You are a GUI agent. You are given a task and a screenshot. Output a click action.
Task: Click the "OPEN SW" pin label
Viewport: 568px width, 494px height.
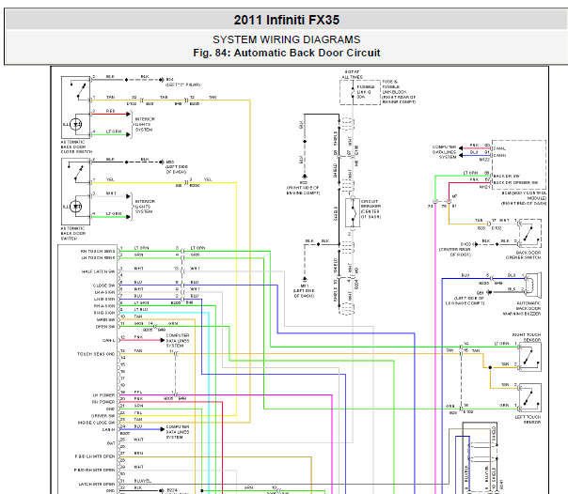(x=105, y=327)
